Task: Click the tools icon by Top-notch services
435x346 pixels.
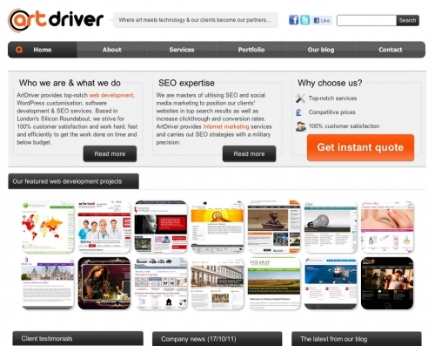Action: [x=300, y=98]
